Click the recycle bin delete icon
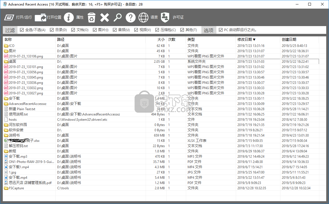 pos(92,17)
